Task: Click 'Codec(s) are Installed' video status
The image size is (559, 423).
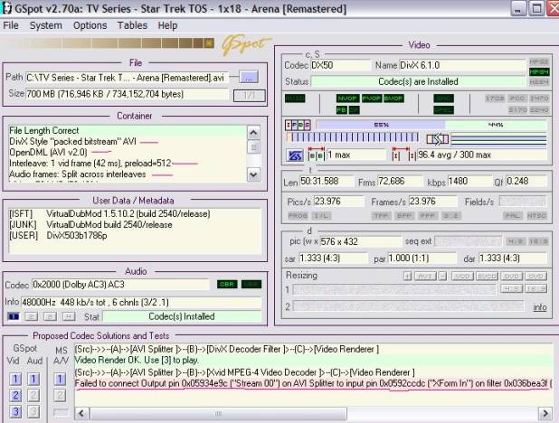Action: (x=418, y=81)
